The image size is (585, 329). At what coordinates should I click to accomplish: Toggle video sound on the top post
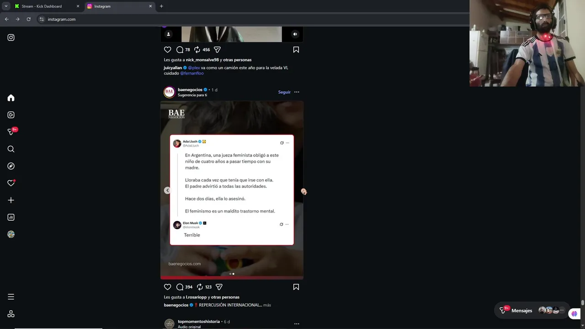tap(295, 34)
